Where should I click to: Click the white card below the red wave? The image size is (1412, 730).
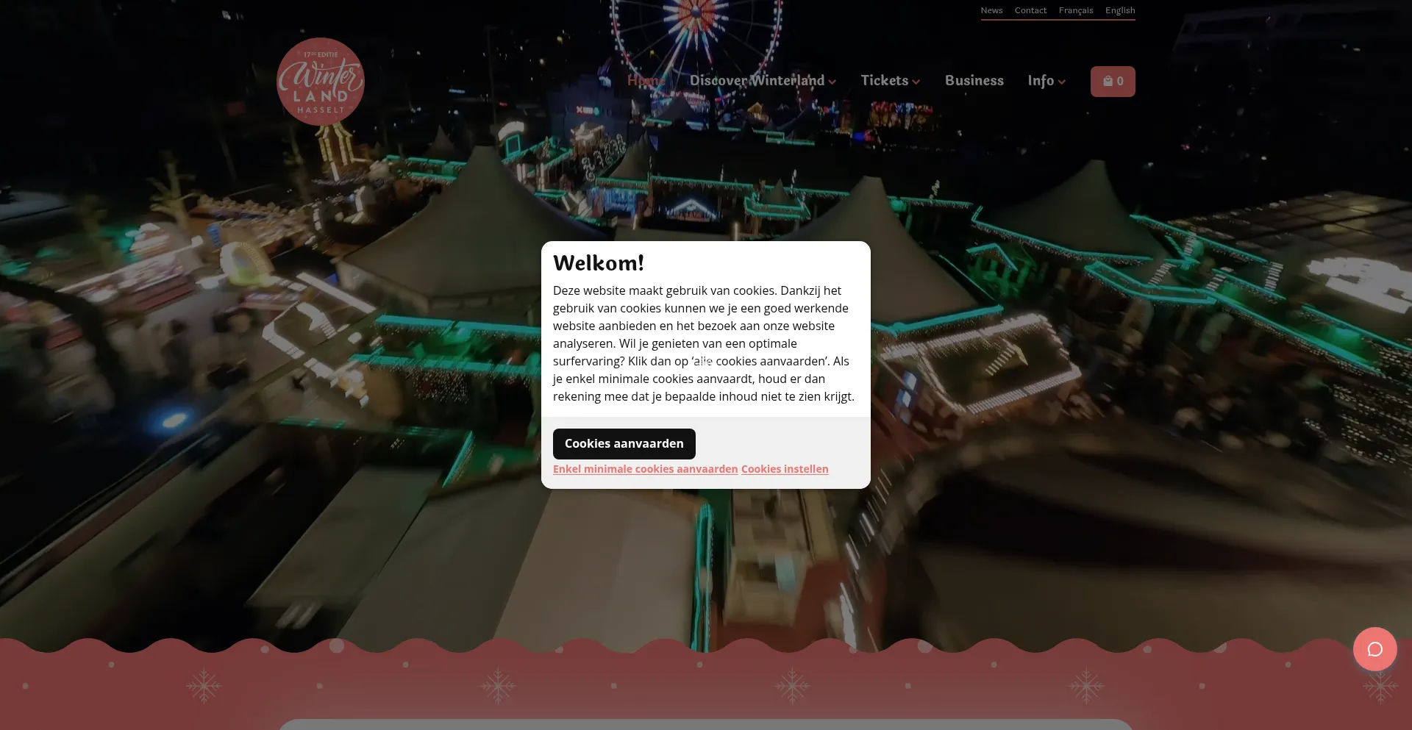706,725
